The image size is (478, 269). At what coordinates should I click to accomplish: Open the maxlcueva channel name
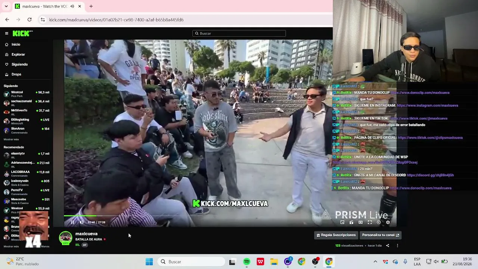coord(86,234)
